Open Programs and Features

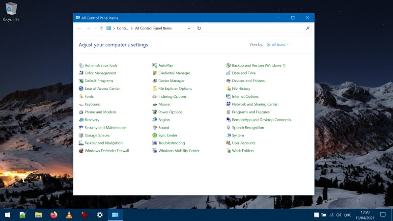click(x=251, y=112)
